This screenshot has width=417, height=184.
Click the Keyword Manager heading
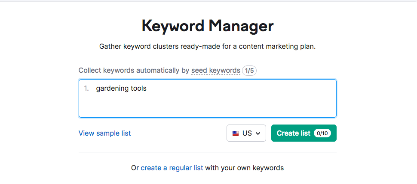point(208,26)
